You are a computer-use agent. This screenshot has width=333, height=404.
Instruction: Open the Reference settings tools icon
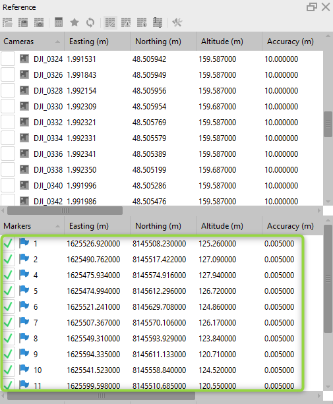click(177, 22)
